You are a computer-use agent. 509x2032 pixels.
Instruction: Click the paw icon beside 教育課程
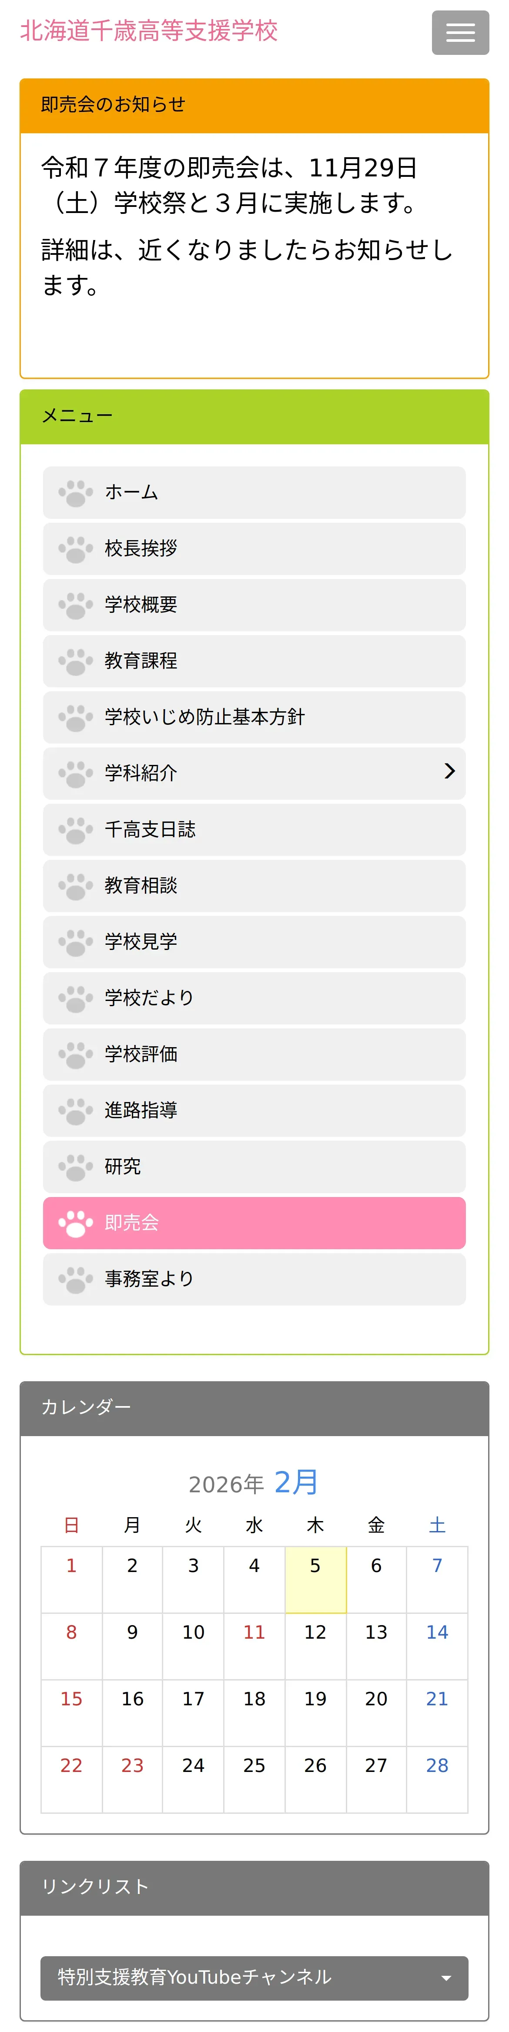pyautogui.click(x=76, y=661)
